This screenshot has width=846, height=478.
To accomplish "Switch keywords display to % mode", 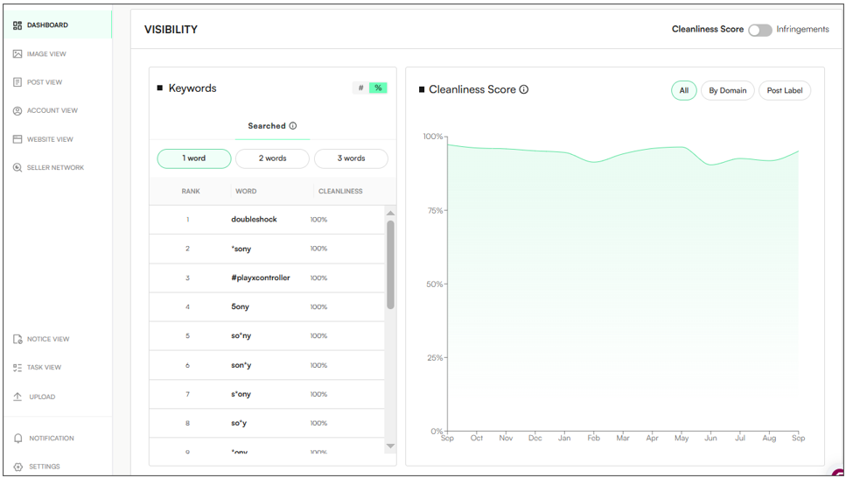I will coord(378,88).
